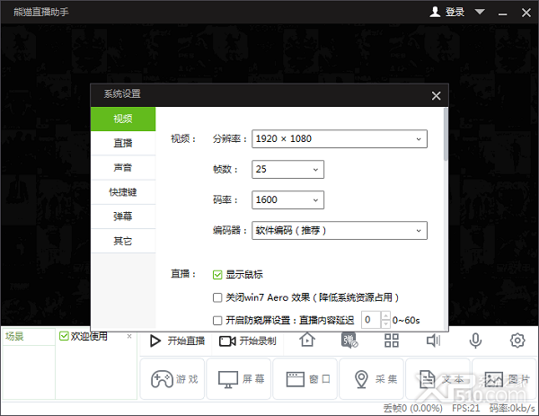
Task: Increase delay with the up stepper arrow
Action: [385, 315]
